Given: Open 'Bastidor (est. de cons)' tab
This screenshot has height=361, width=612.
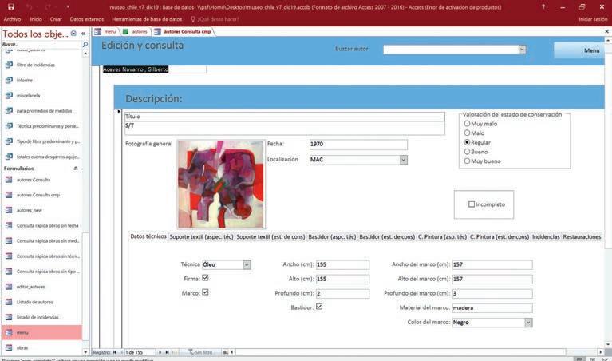Looking at the screenshot, I should point(387,236).
